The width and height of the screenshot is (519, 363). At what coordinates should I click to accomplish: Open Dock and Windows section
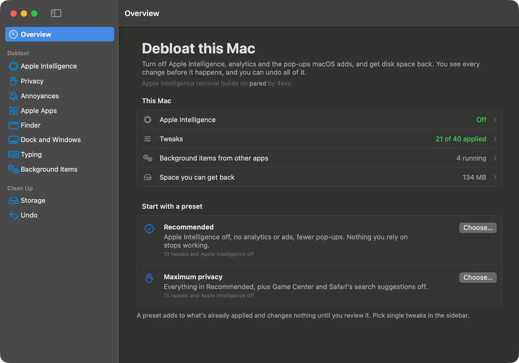click(60, 140)
